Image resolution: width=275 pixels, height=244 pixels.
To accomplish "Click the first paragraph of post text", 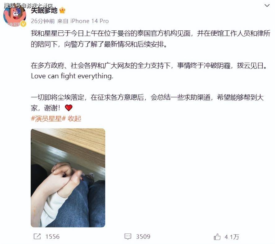I will click(150, 38).
